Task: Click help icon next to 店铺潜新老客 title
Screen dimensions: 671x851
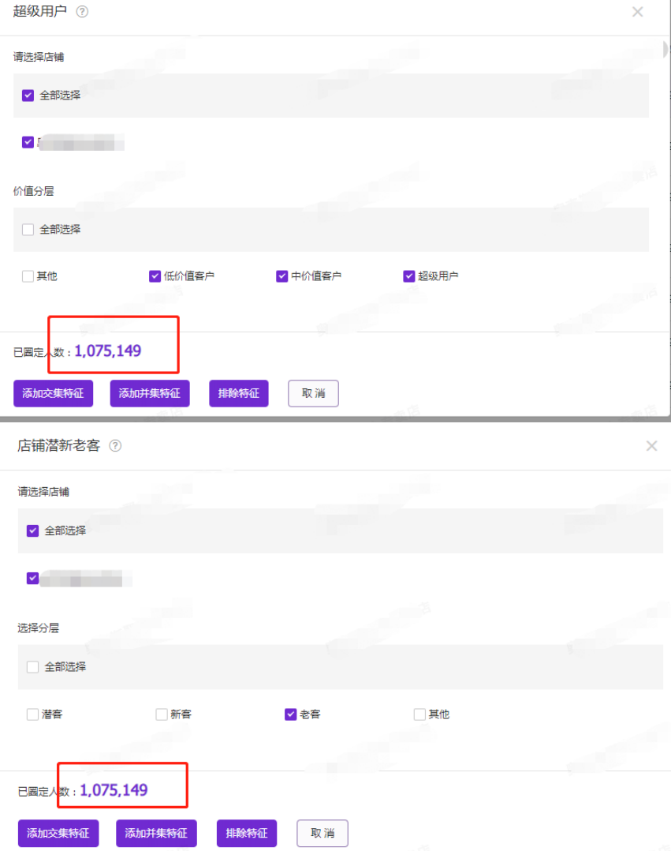Action: [115, 445]
